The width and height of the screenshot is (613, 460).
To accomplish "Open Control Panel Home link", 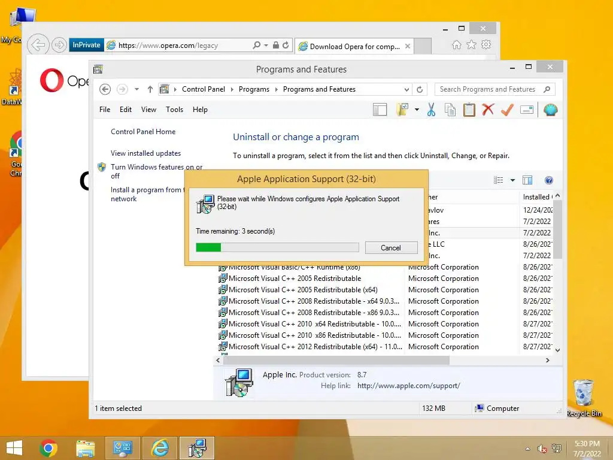I will coord(143,132).
